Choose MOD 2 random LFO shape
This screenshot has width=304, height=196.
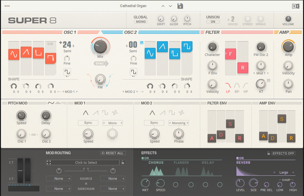181,113
